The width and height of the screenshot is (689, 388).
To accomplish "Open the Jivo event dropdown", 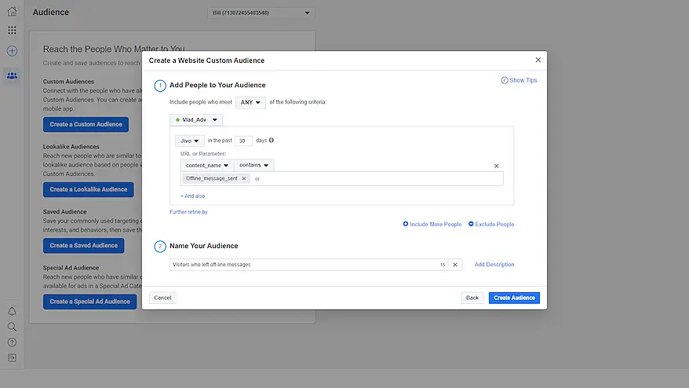I will pyautogui.click(x=189, y=141).
